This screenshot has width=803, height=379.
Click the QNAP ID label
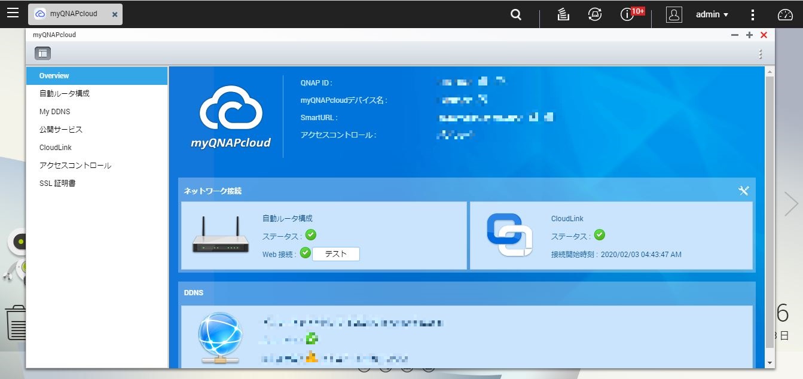[316, 83]
